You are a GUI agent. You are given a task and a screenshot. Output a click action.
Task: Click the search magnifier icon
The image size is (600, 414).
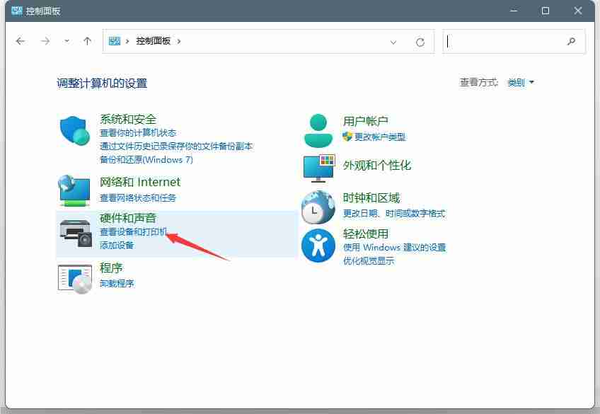(571, 41)
